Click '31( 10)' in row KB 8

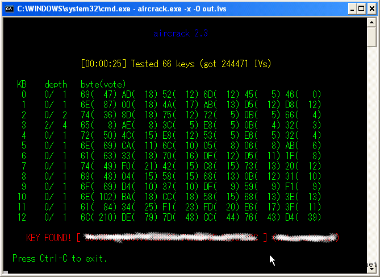coord(303,176)
